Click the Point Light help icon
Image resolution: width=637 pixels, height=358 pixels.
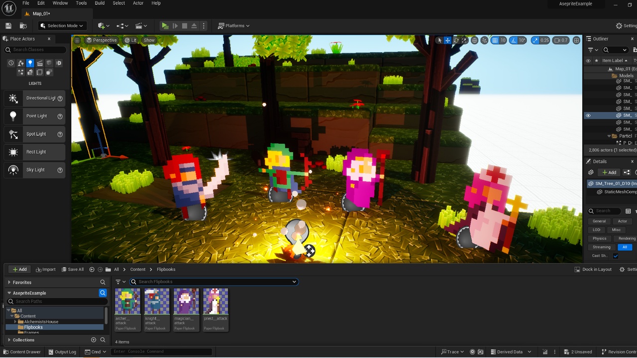coord(60,116)
